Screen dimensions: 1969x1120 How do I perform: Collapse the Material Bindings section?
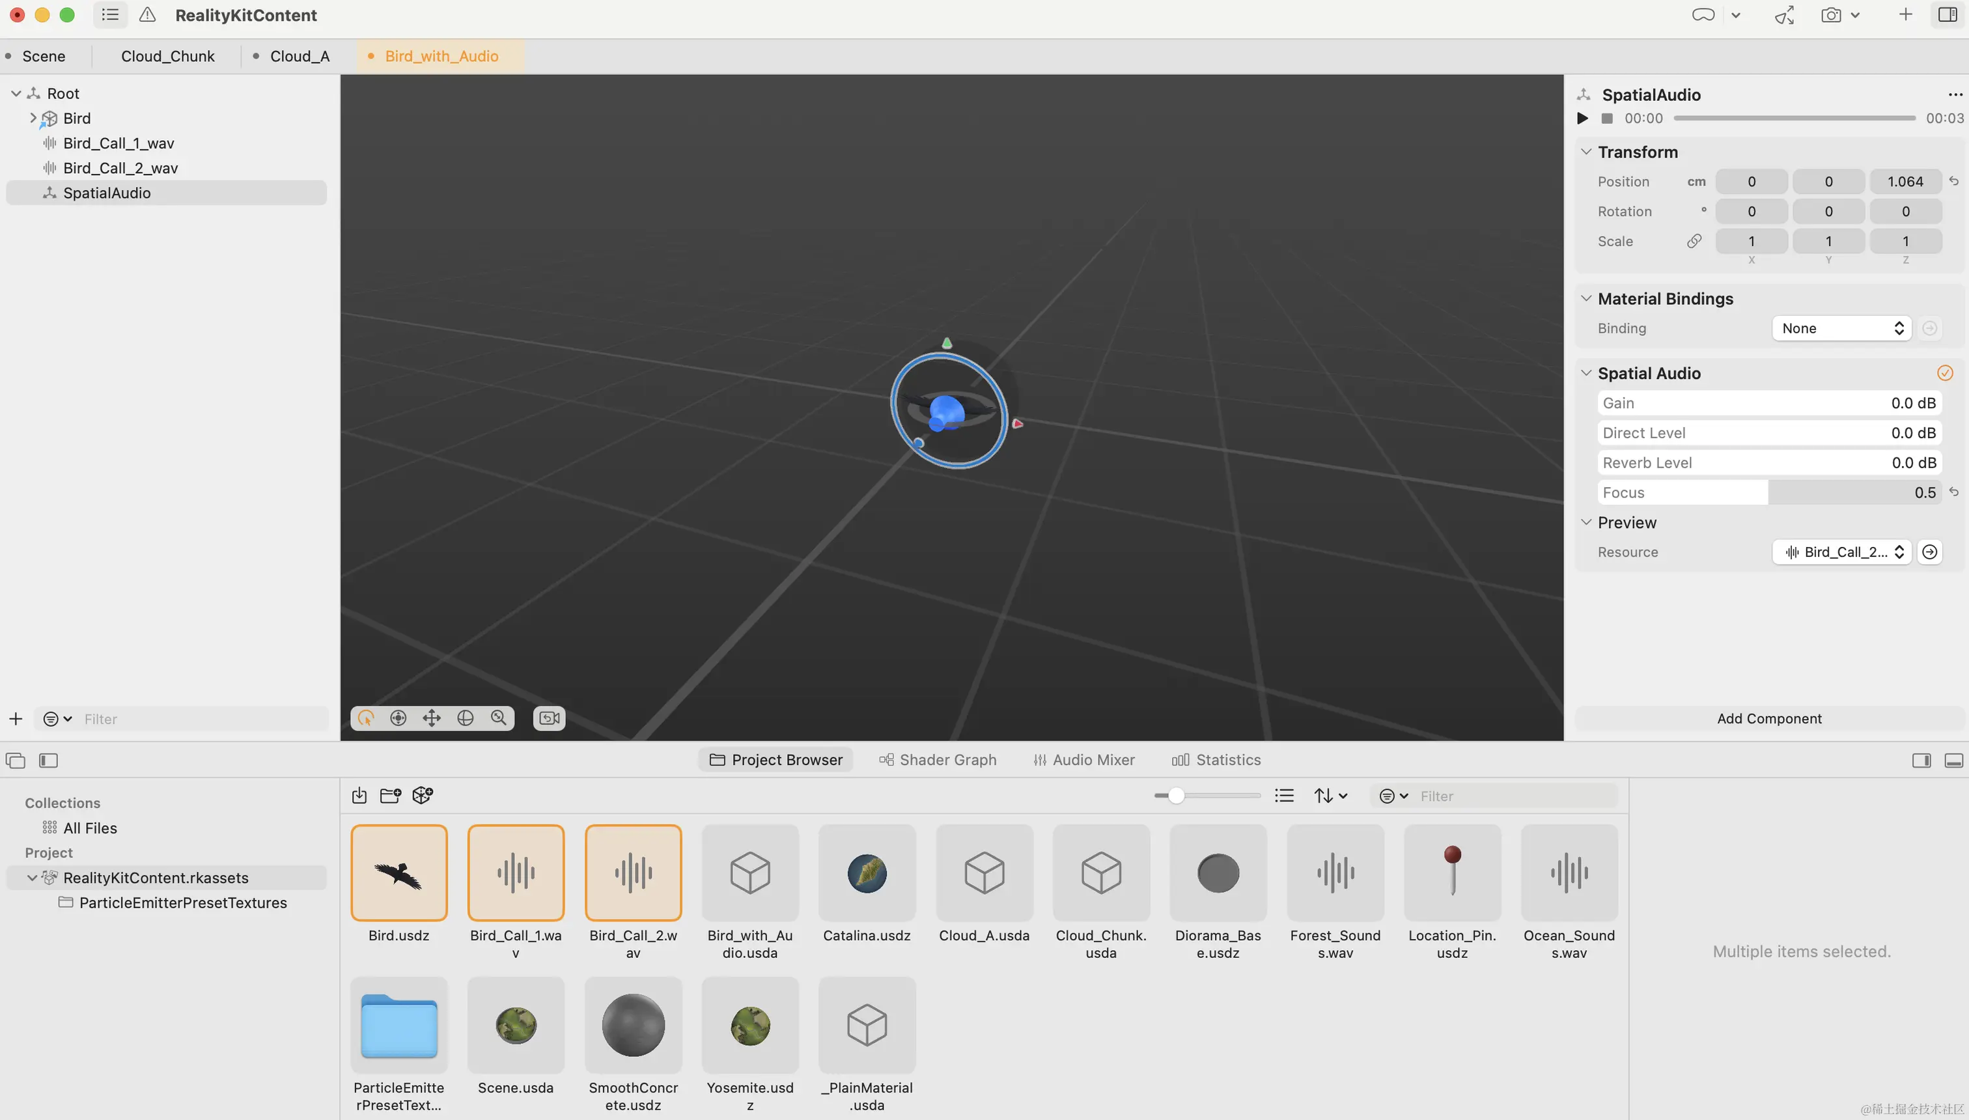pyautogui.click(x=1586, y=298)
